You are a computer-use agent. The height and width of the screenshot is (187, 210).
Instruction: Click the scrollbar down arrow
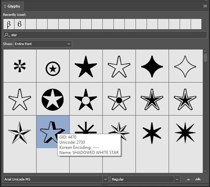click(x=205, y=171)
